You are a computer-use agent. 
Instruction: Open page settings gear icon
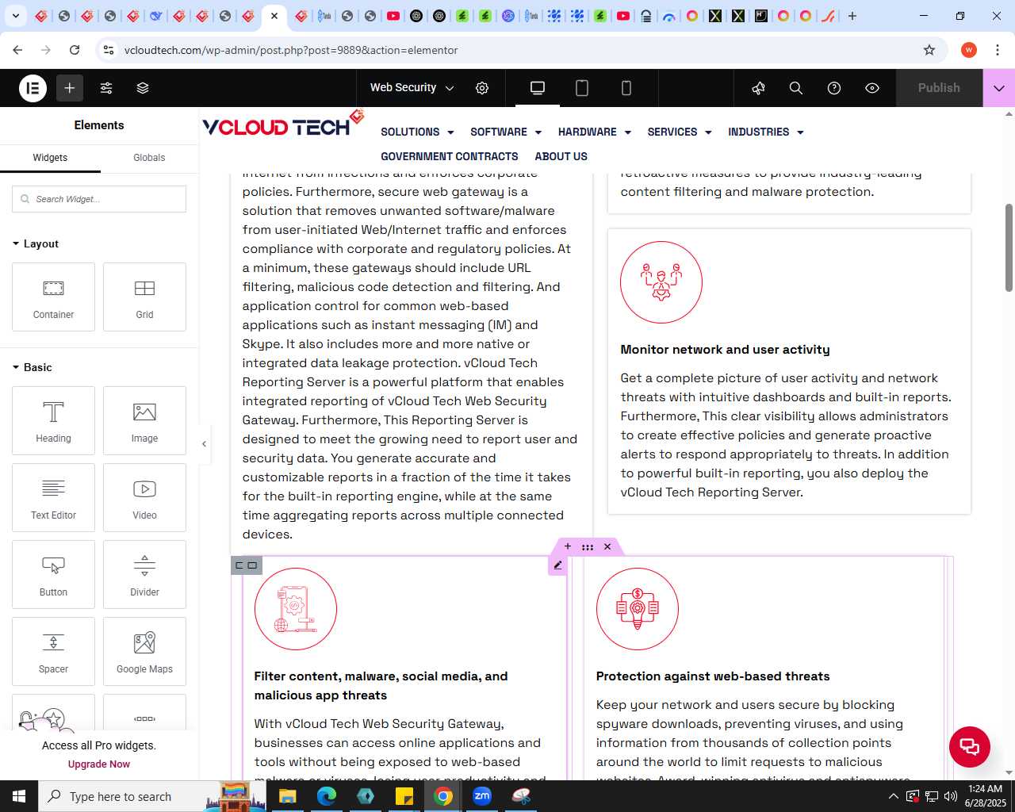pyautogui.click(x=482, y=88)
